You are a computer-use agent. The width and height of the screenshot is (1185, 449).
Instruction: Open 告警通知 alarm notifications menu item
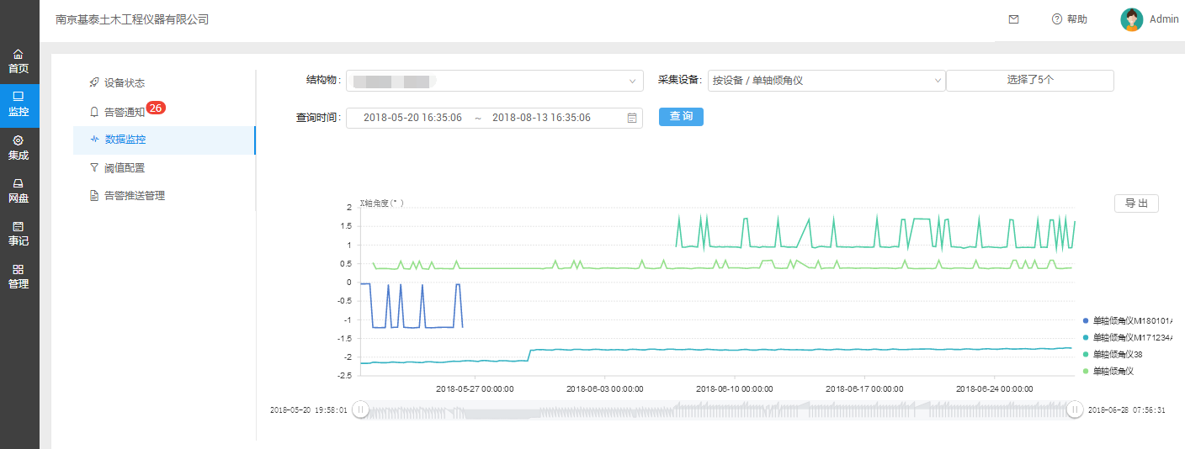pos(124,112)
